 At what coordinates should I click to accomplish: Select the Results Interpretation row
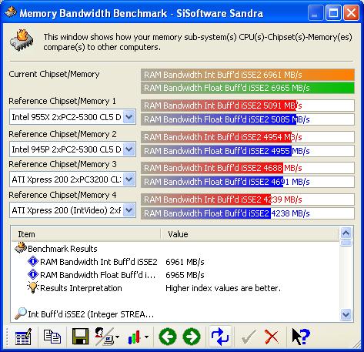tap(81, 288)
